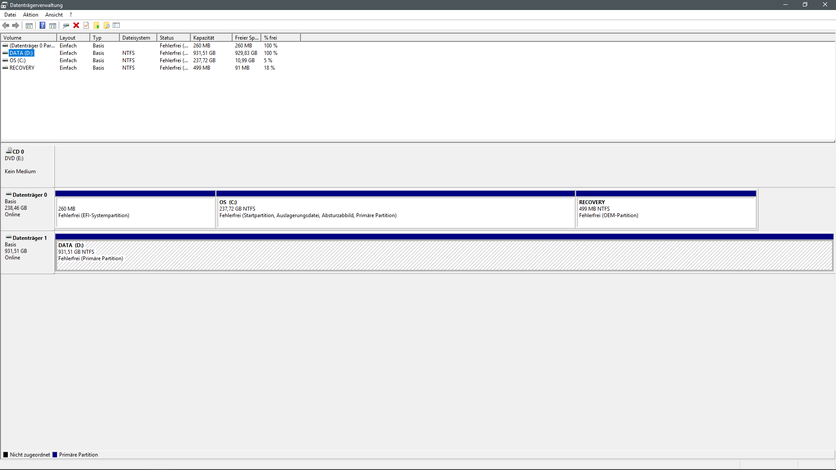Click the volume icon beside DATA (D:)
This screenshot has height=470, width=836.
pyautogui.click(x=5, y=53)
